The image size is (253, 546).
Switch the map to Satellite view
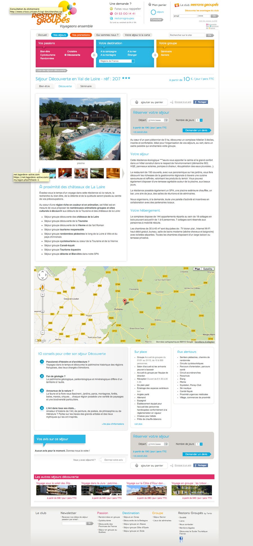coord(208,269)
